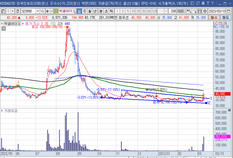Select the 주 weekly chart period
233x158 pixels.
(x=85, y=11)
